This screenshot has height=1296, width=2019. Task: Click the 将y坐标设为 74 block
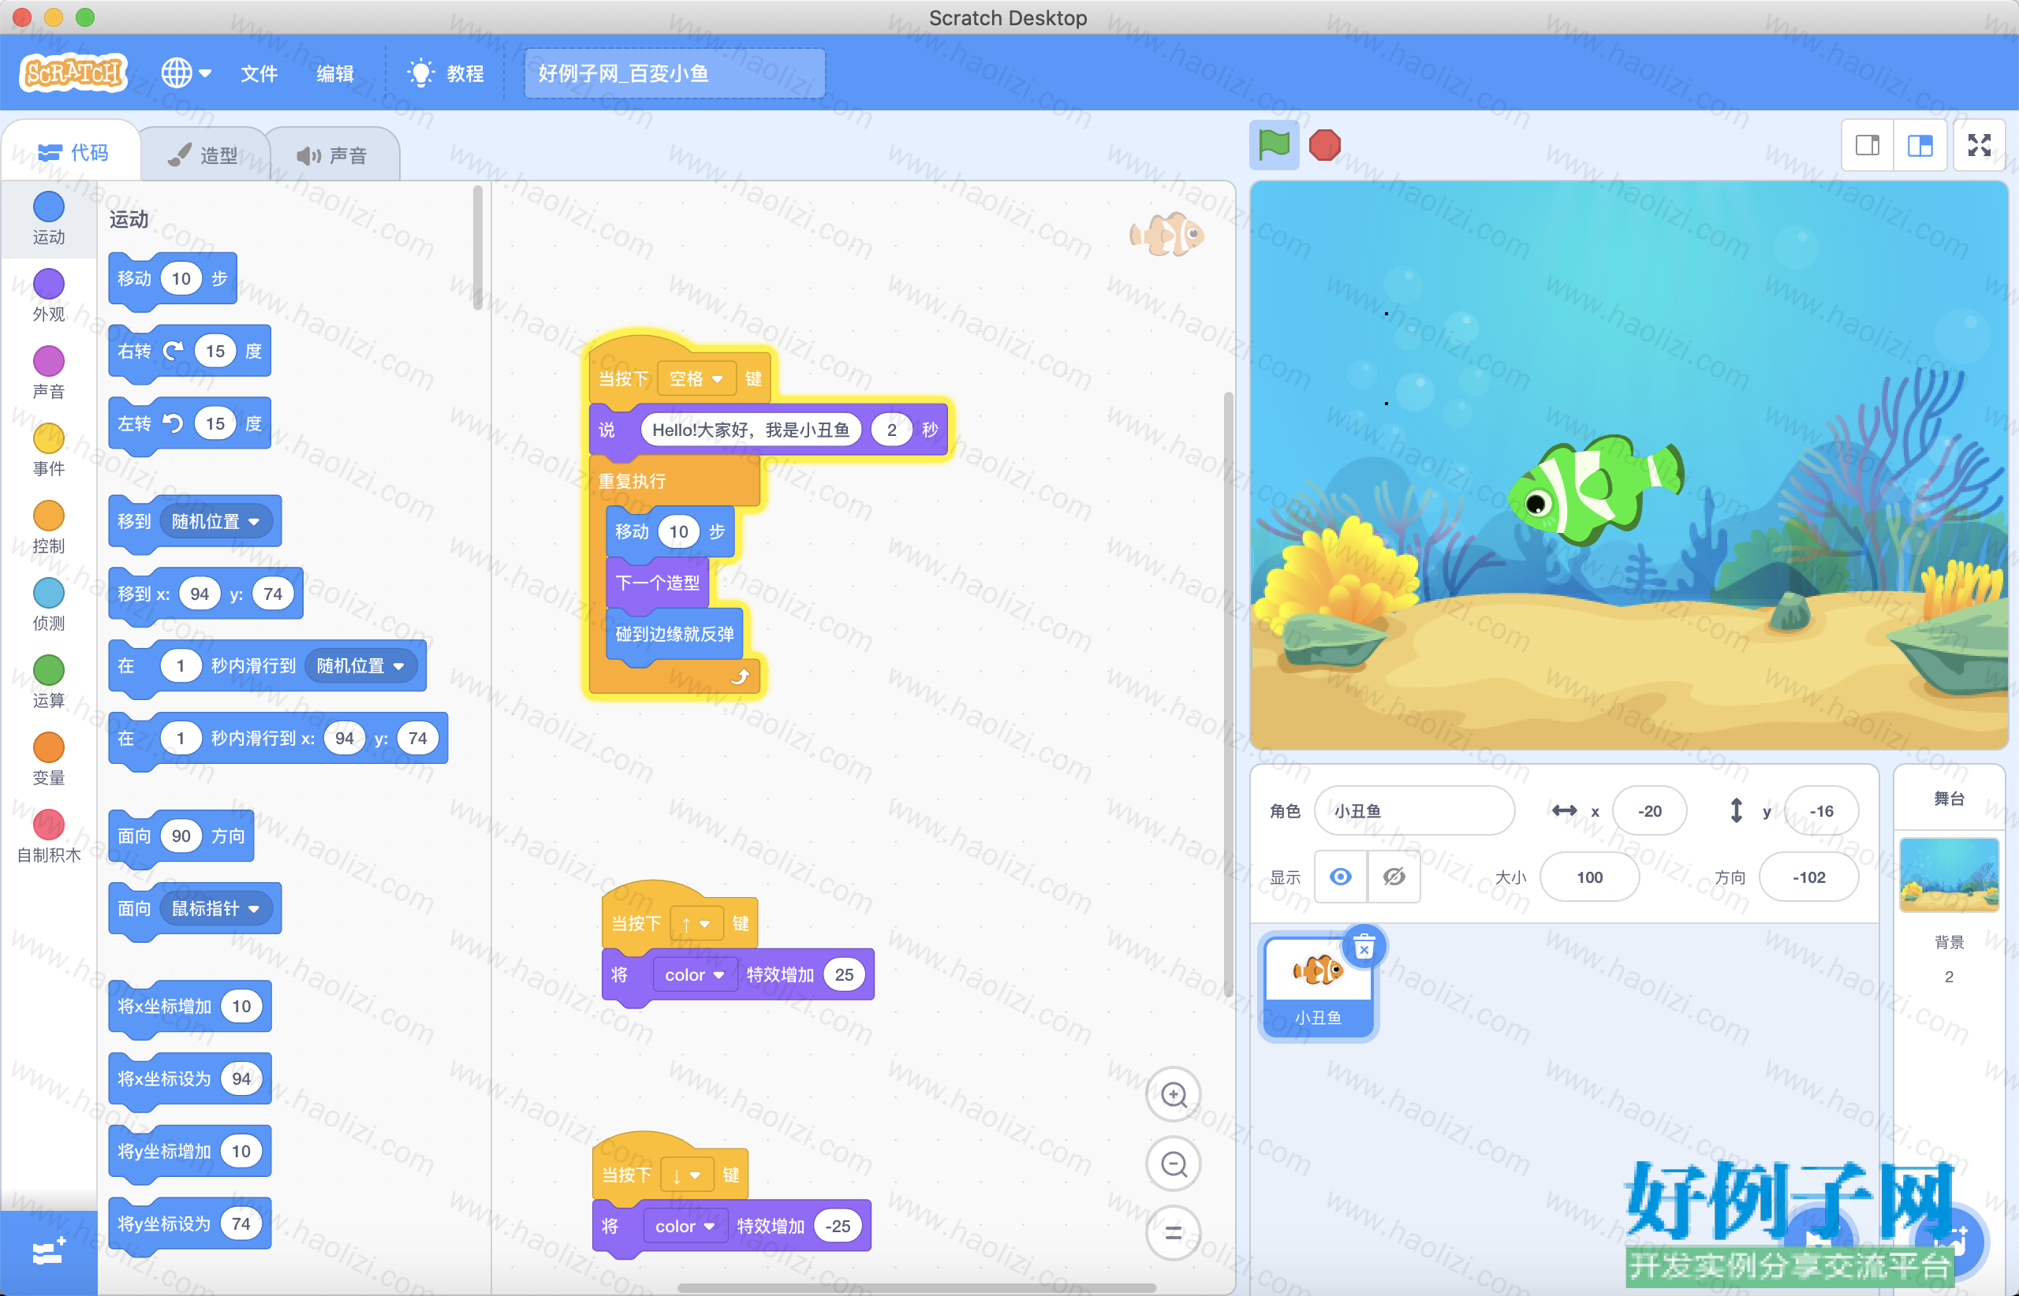(x=190, y=1223)
